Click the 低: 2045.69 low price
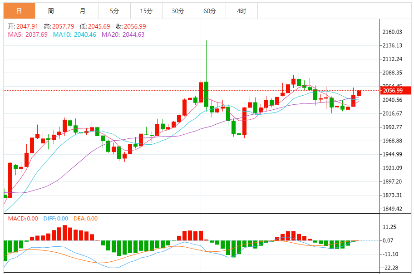Image resolution: width=414 pixels, height=274 pixels. 95,26
